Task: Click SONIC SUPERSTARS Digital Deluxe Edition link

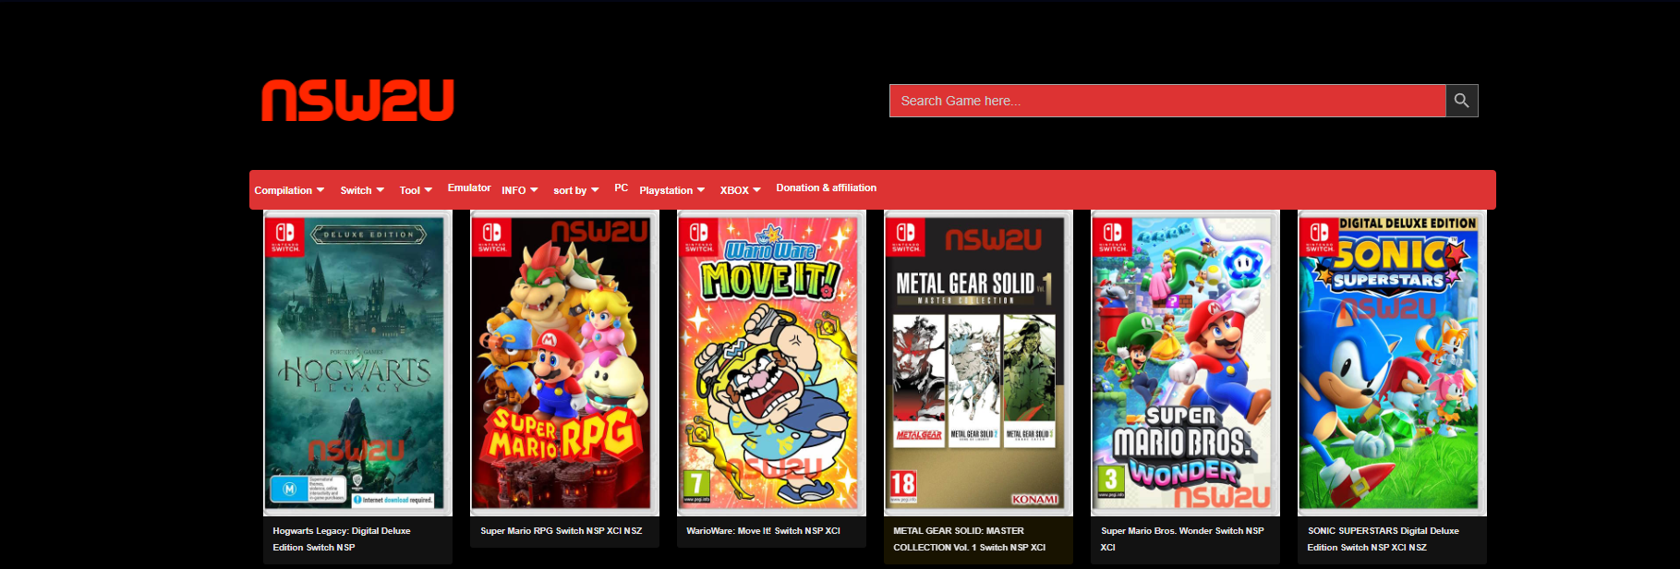Action: click(x=1384, y=539)
